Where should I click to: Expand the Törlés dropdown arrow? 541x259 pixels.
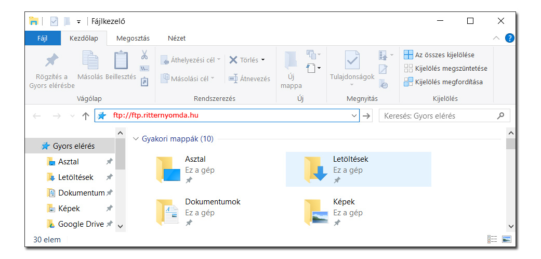[263, 60]
